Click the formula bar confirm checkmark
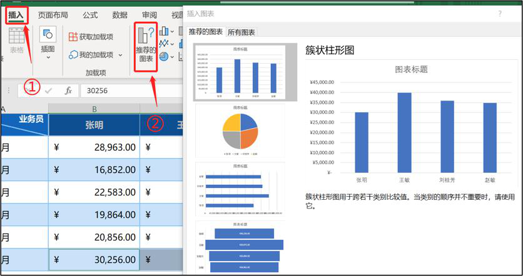Screen dimensions: 523x276 (x=49, y=91)
